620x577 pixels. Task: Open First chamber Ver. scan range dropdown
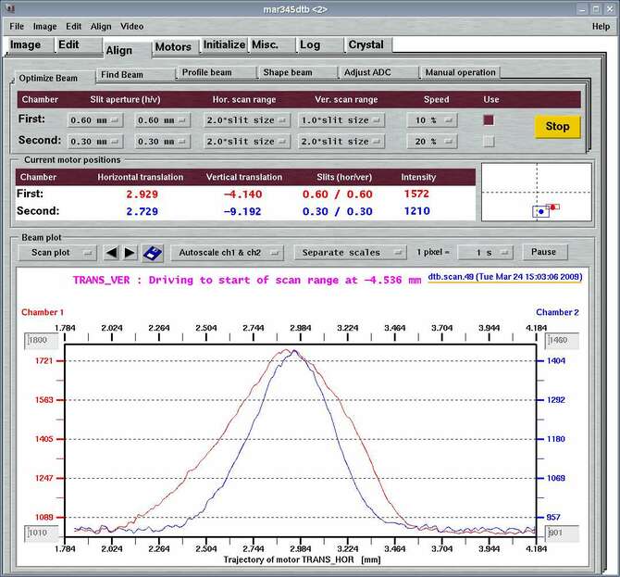tap(341, 120)
